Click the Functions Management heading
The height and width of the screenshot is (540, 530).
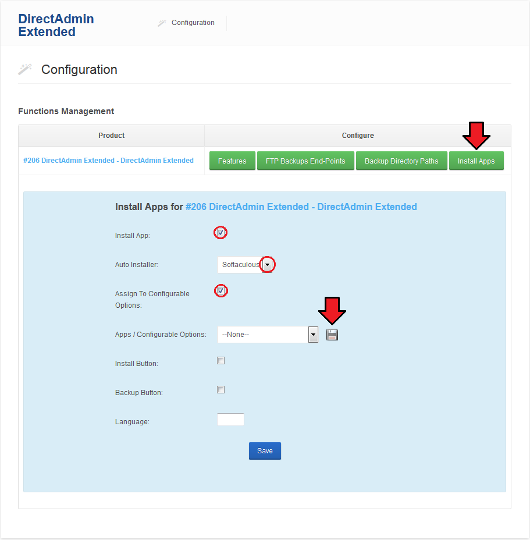click(x=66, y=111)
